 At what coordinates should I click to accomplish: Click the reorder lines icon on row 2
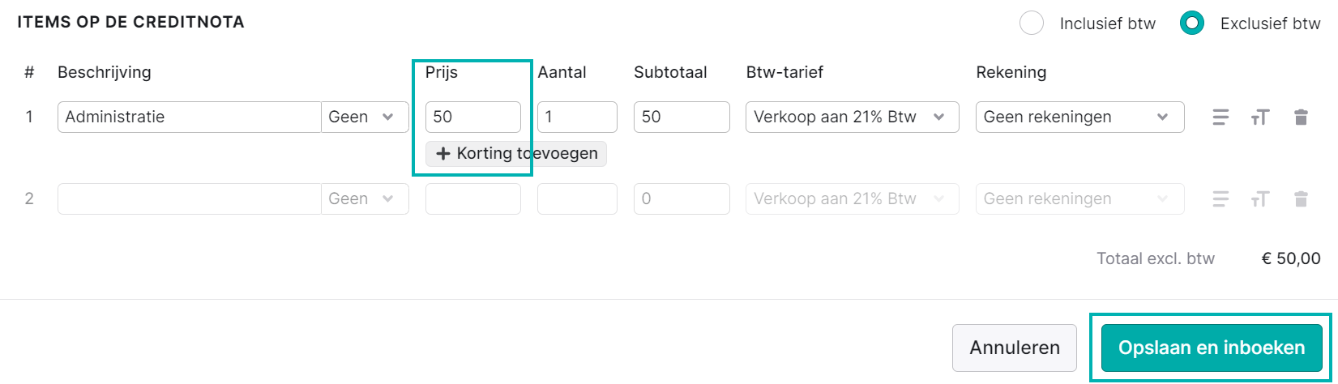click(1220, 199)
